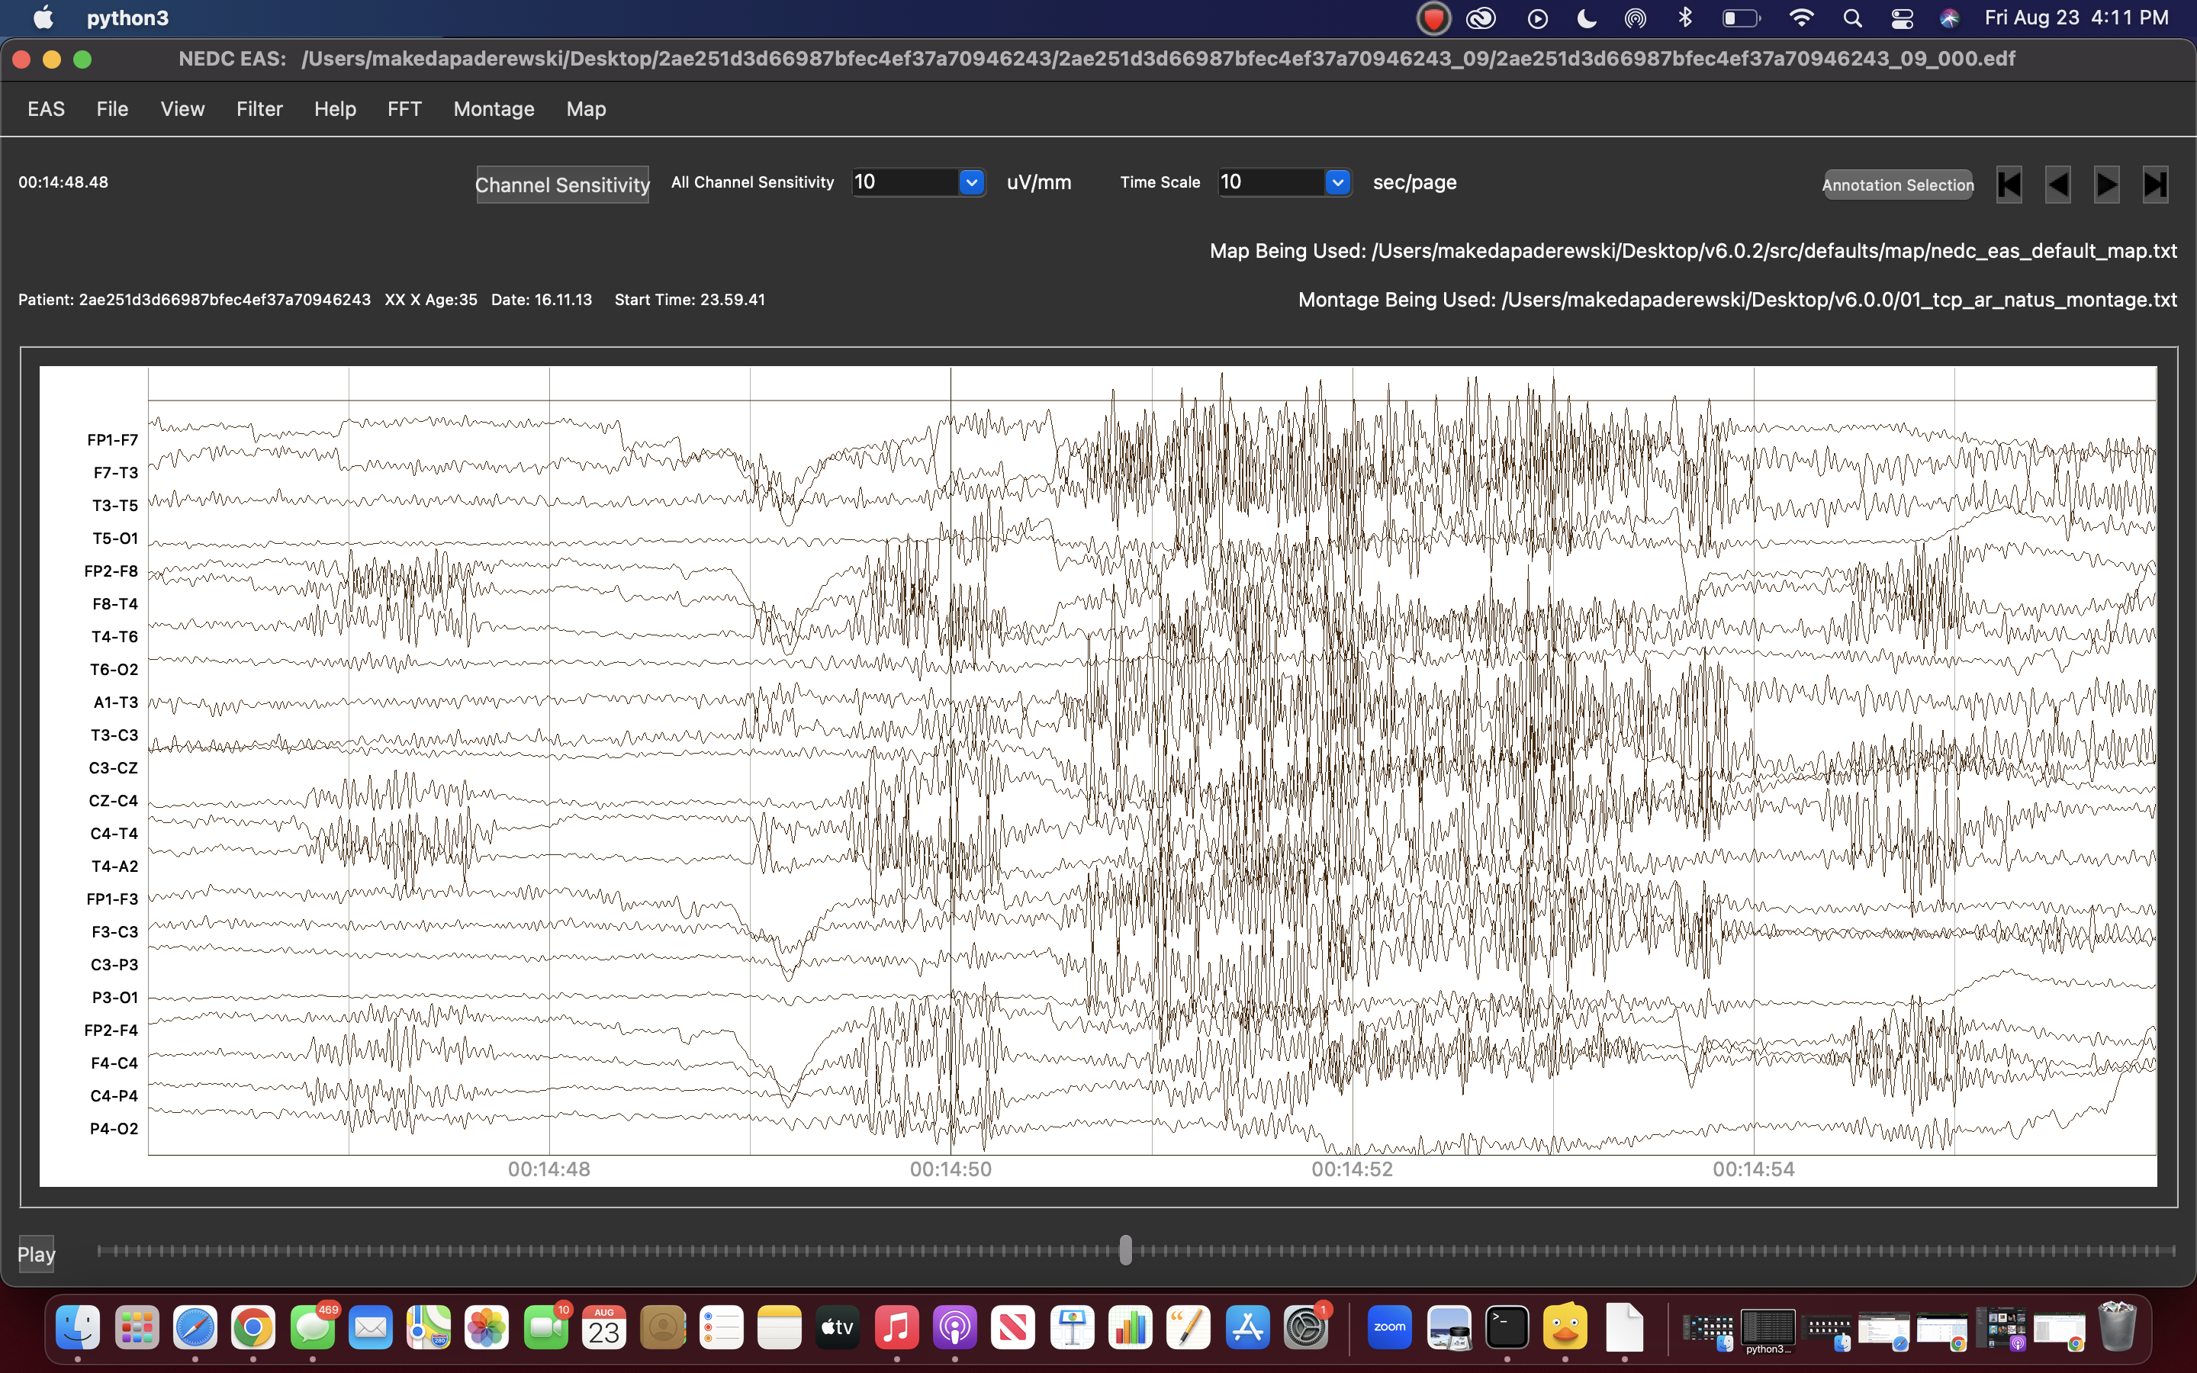This screenshot has width=2197, height=1373.
Task: Open macOS Spotlight search icon
Action: 1852,18
